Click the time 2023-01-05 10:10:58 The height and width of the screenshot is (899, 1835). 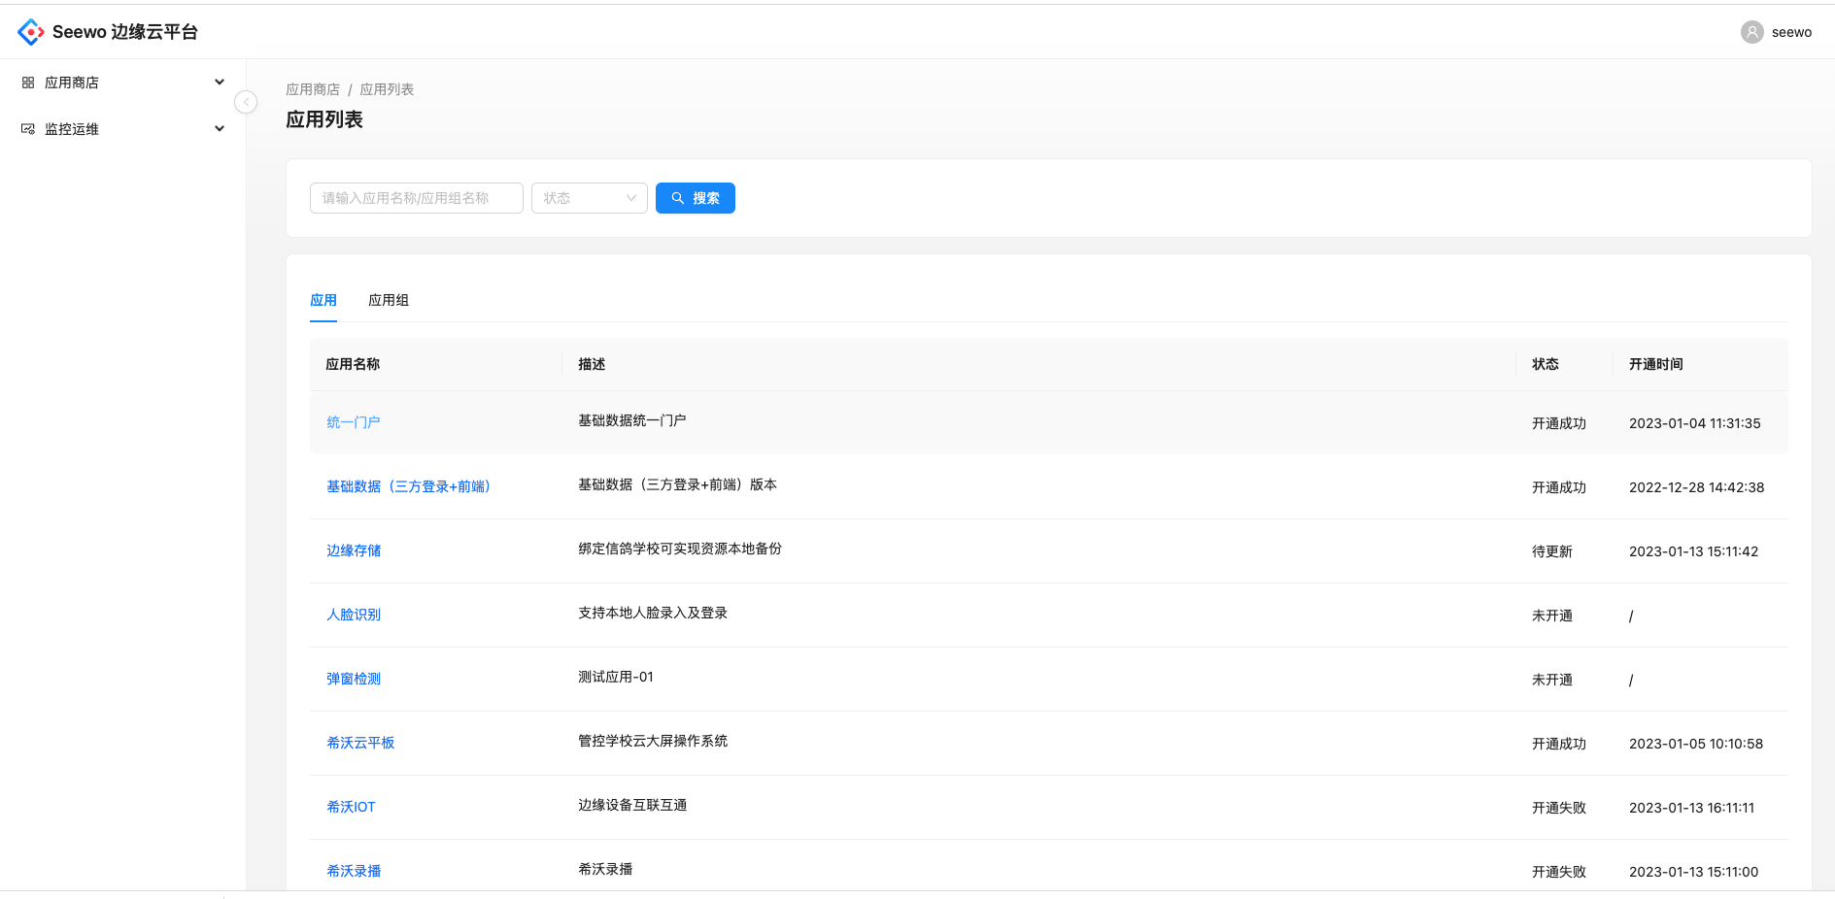[1696, 744]
